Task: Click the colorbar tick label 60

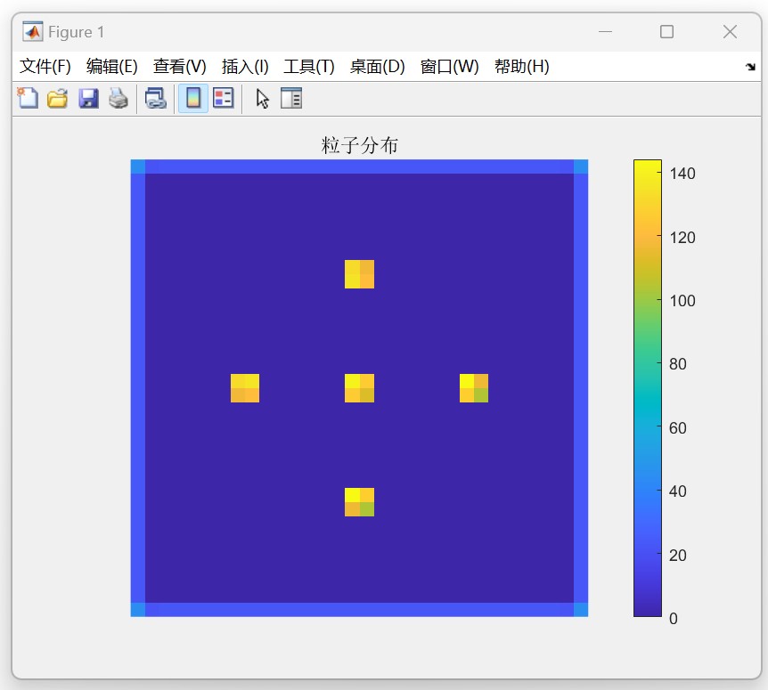Action: [x=678, y=427]
